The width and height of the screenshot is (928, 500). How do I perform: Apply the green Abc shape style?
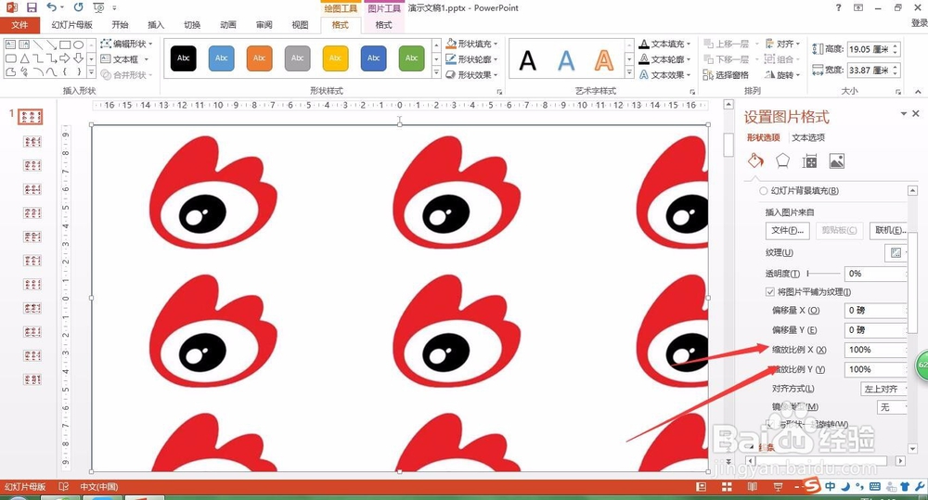pyautogui.click(x=411, y=58)
